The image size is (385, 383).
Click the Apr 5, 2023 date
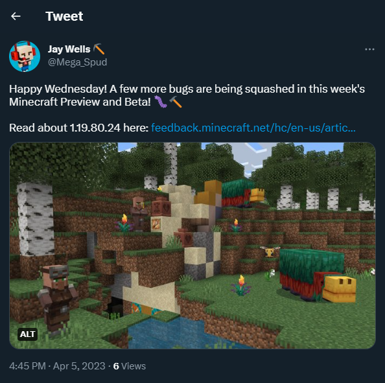79,366
